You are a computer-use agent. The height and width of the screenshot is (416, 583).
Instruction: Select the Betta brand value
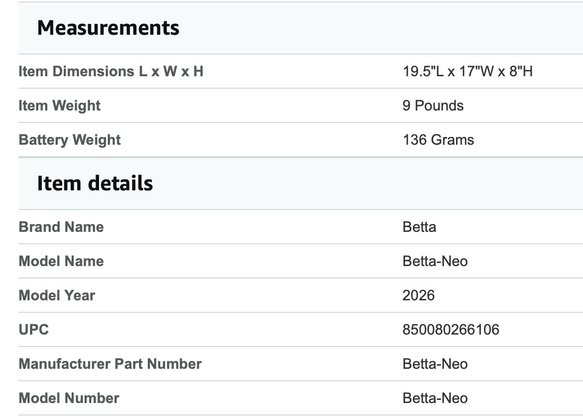[x=420, y=227]
